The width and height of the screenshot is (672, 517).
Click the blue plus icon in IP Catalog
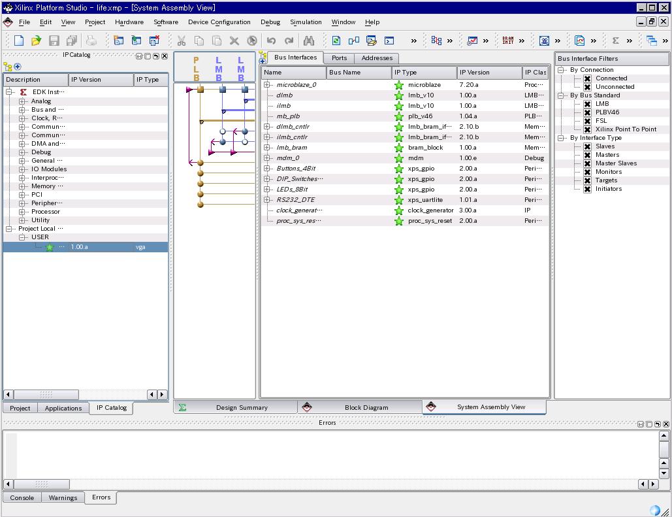click(x=18, y=67)
